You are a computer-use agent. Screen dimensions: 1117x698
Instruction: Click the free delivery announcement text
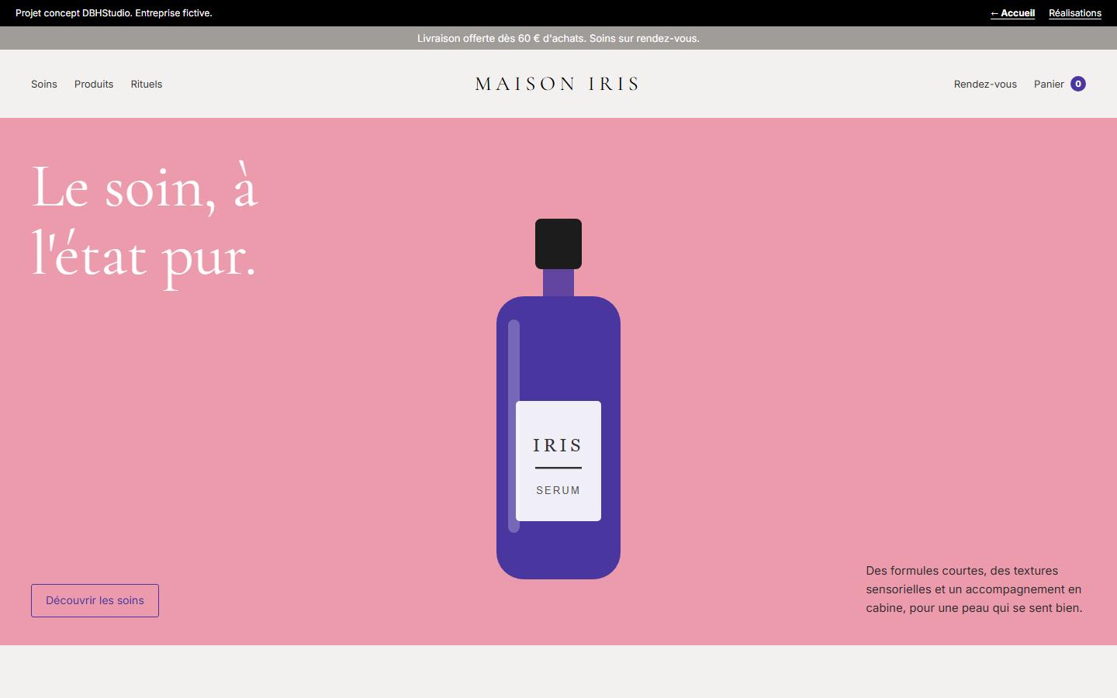pos(558,38)
